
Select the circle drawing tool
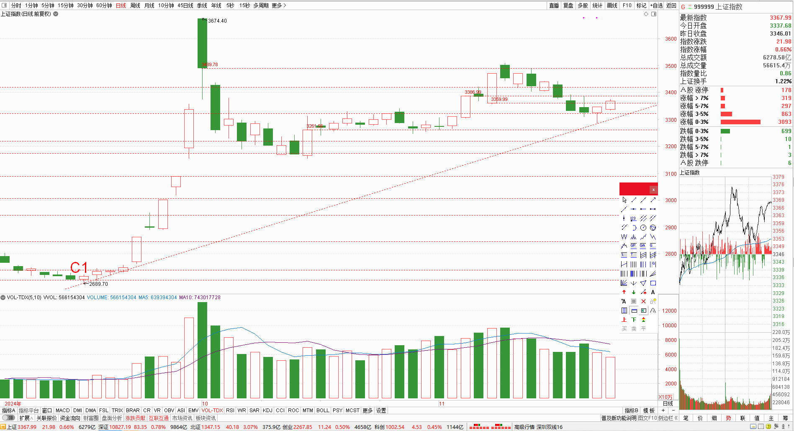[x=643, y=228]
